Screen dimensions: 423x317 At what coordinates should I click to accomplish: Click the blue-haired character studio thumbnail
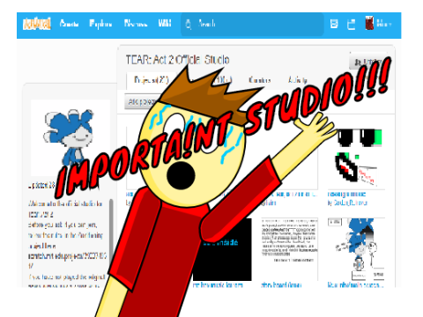[x=70, y=138]
